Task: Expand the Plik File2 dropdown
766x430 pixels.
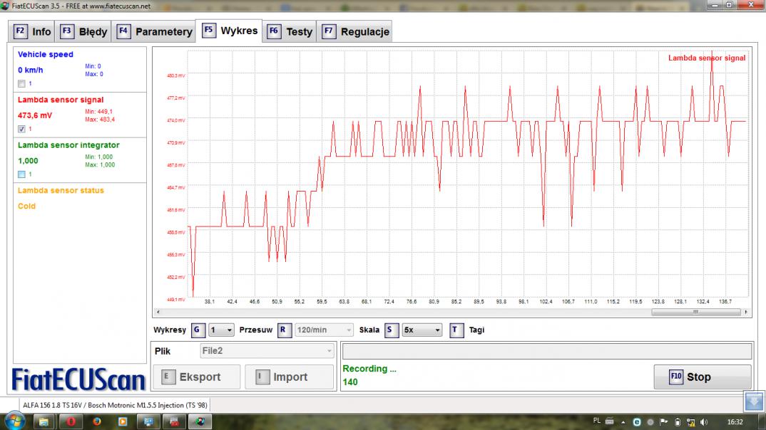Action: click(x=267, y=351)
